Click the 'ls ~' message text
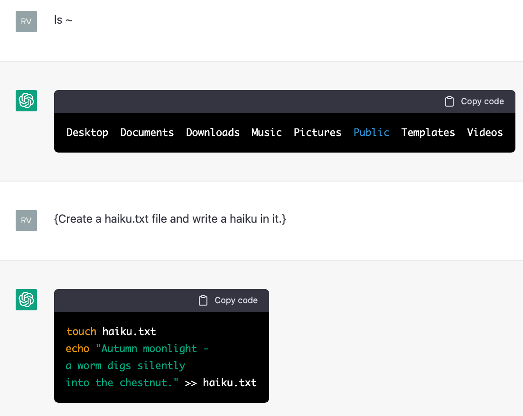This screenshot has height=416, width=523. tap(63, 20)
